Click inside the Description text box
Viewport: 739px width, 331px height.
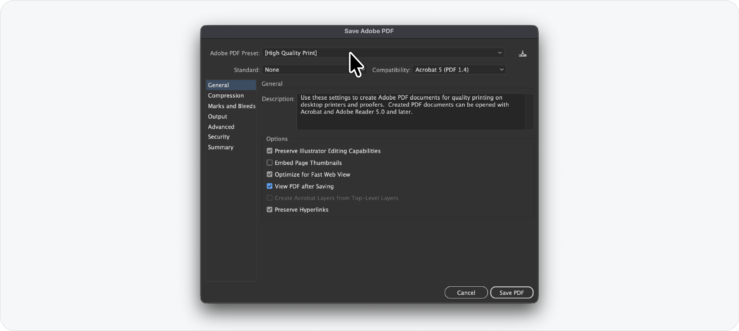pyautogui.click(x=411, y=112)
